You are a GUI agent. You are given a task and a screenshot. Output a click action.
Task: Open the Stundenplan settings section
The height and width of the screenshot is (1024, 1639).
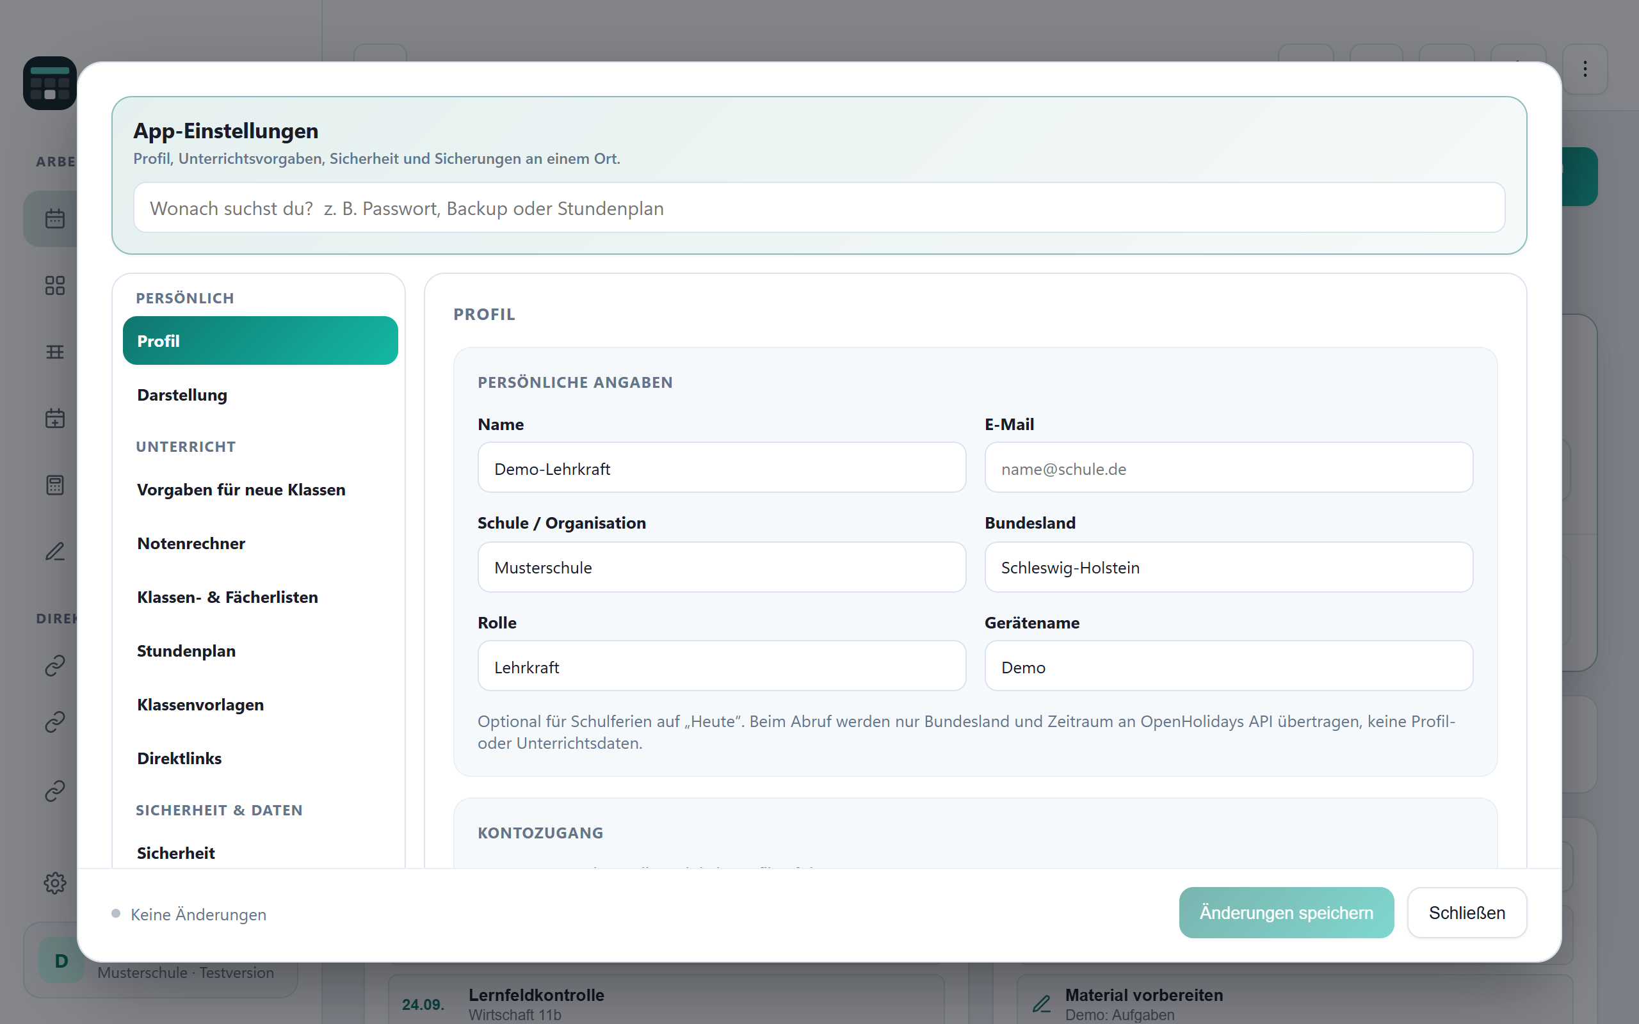(x=260, y=651)
